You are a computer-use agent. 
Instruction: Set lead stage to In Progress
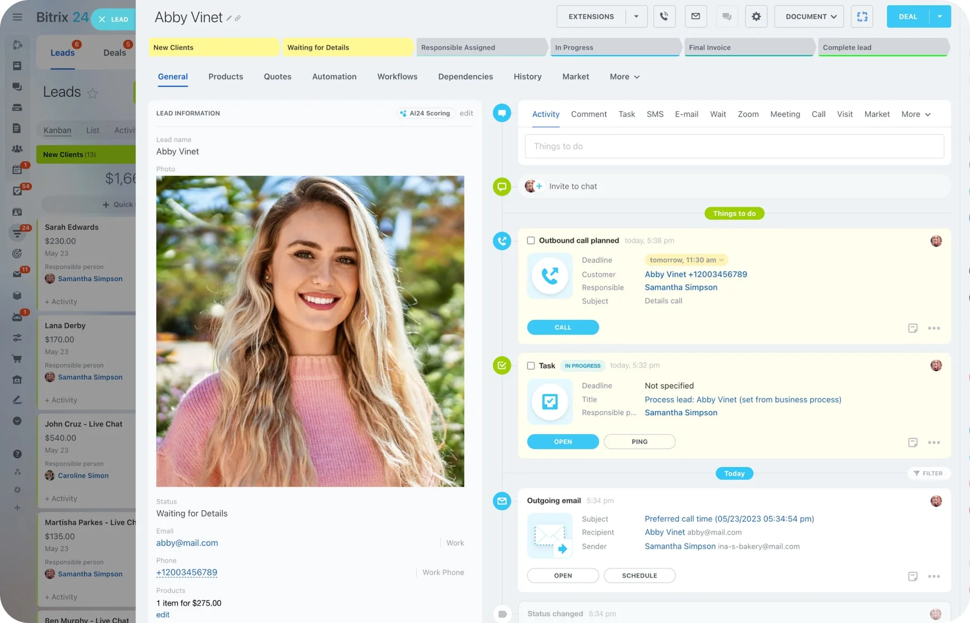point(615,47)
